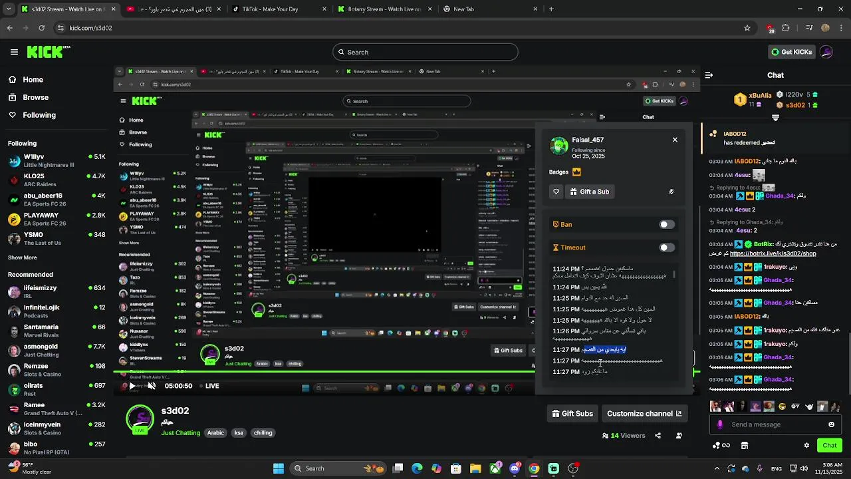
Task: Open the Kick hamburger sidebar menu
Action: [x=14, y=52]
